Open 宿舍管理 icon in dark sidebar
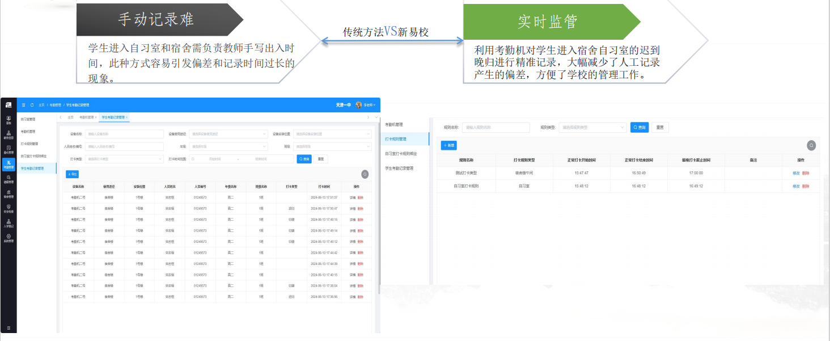This screenshot has height=341, width=830. (9, 194)
